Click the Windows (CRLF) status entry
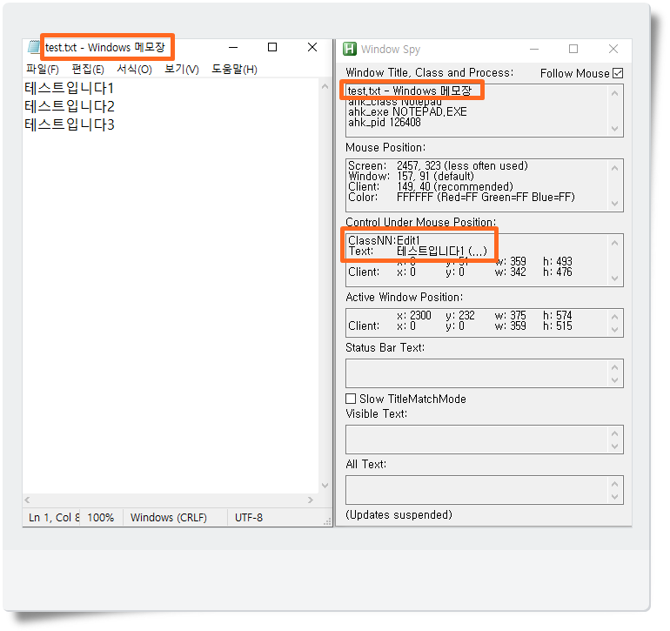 [169, 517]
